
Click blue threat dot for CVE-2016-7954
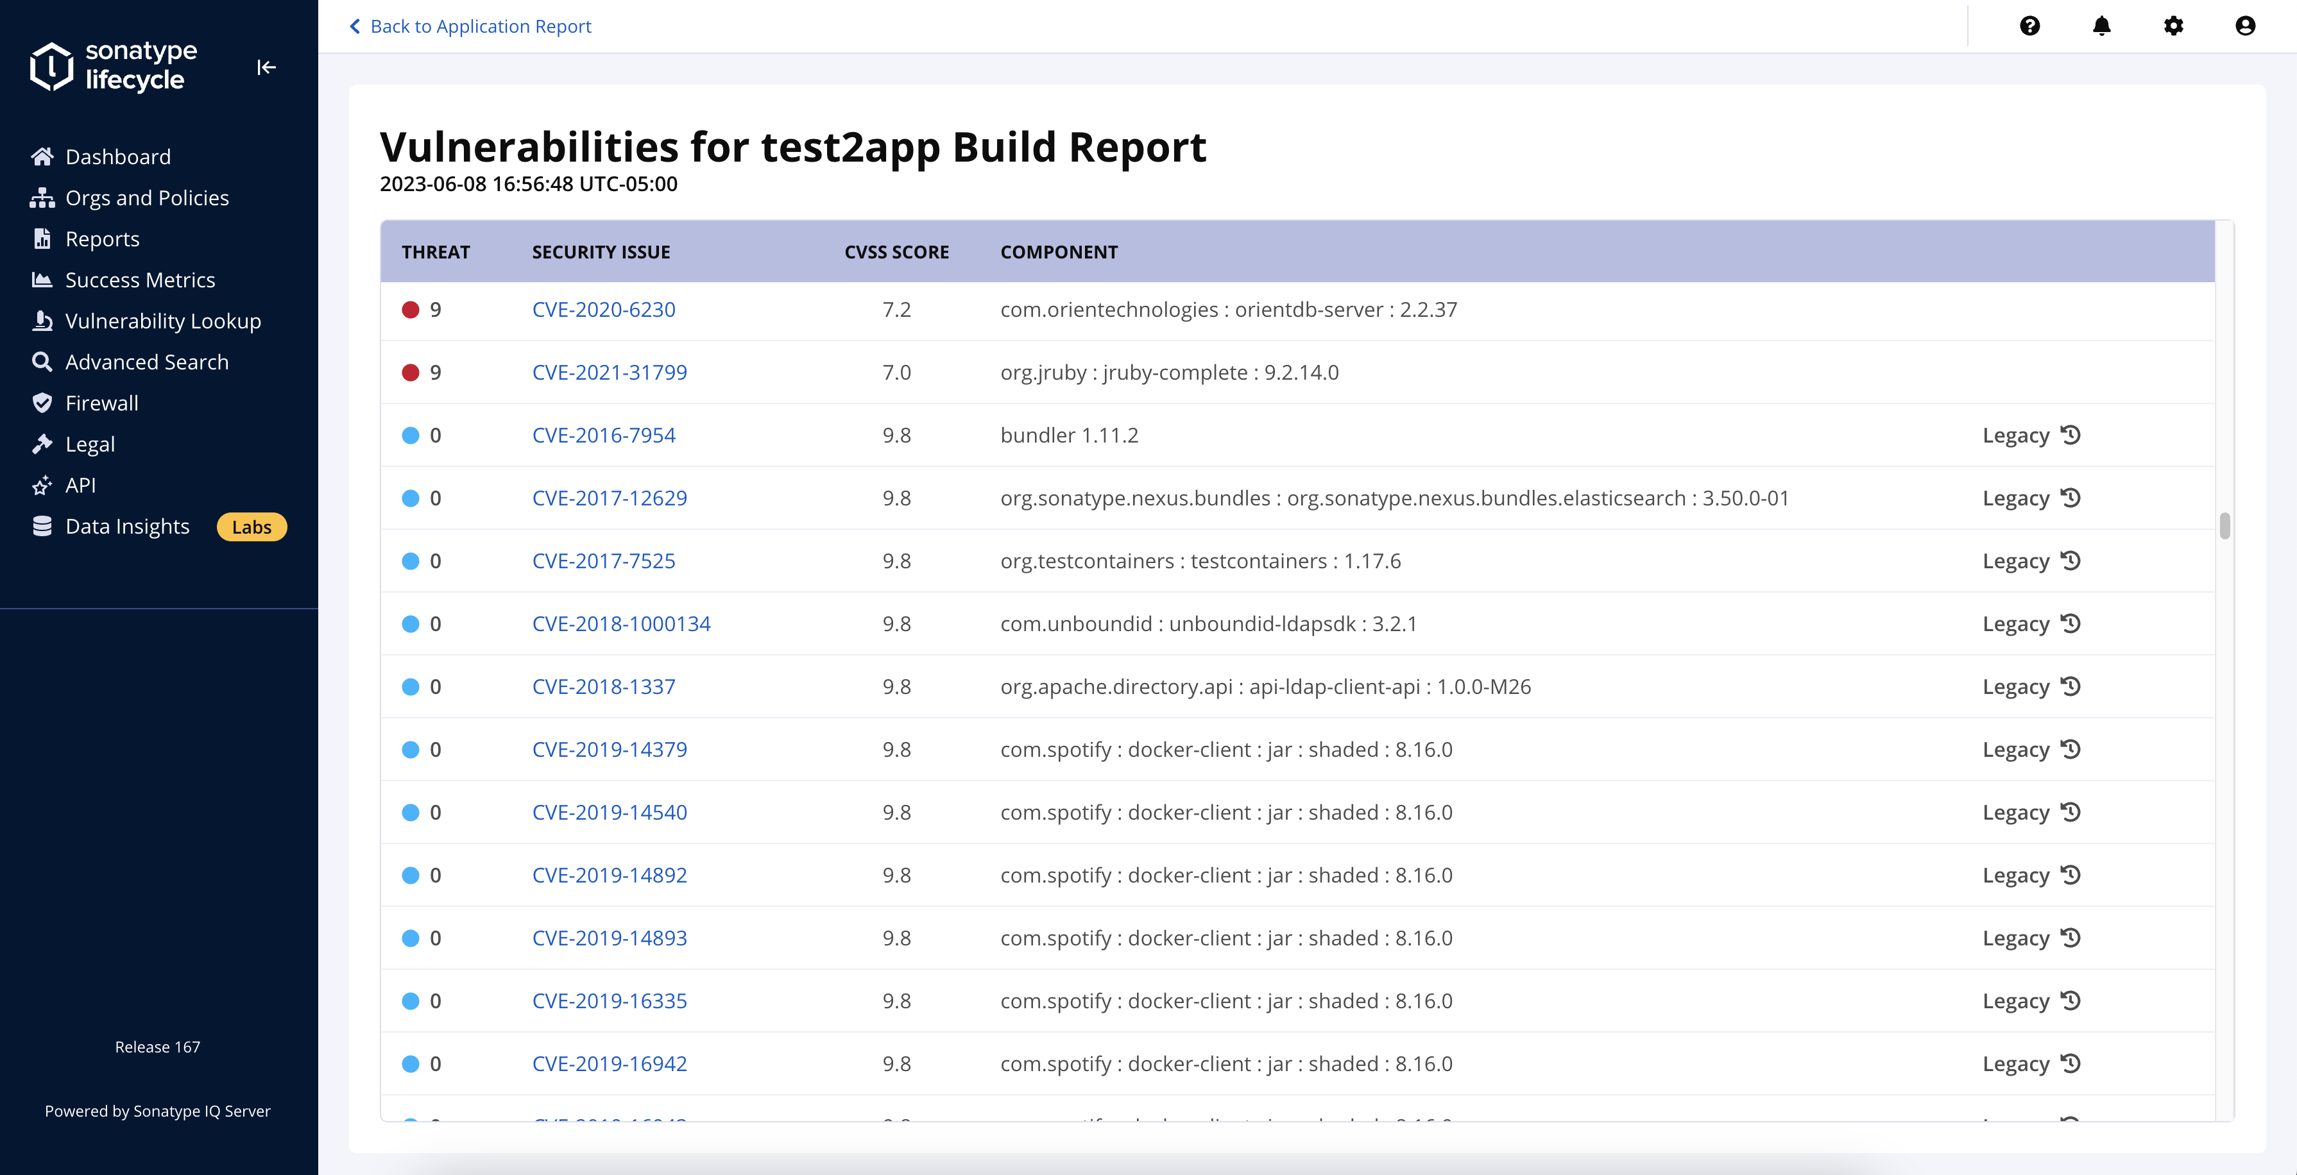(x=410, y=435)
